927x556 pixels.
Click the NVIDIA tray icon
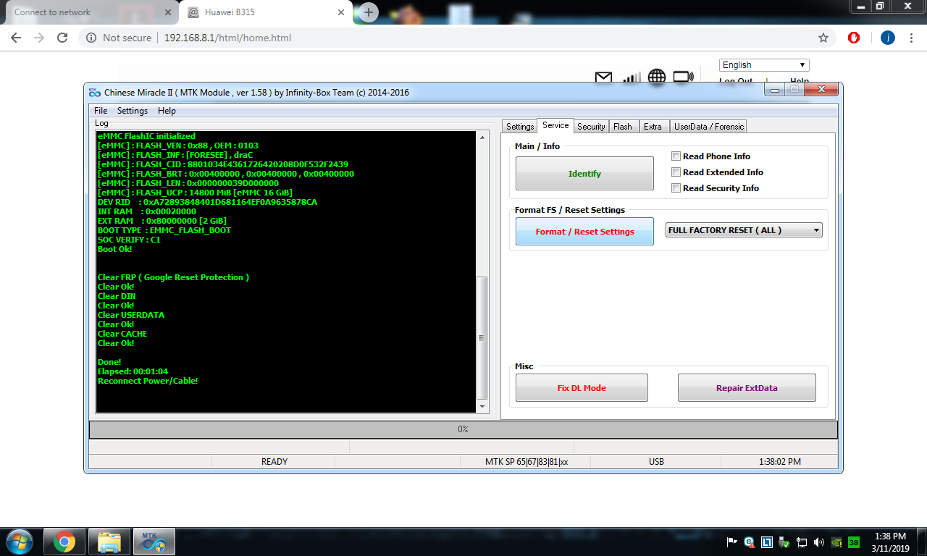point(836,542)
